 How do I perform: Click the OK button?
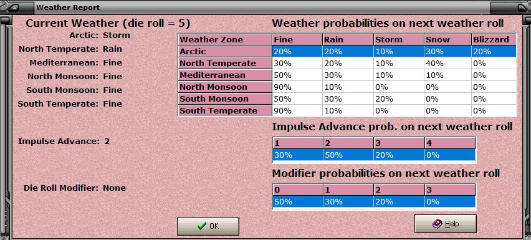208,226
